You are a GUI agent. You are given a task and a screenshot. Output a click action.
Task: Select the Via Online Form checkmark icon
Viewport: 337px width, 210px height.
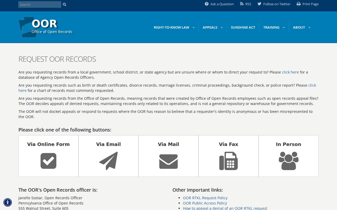point(48,161)
